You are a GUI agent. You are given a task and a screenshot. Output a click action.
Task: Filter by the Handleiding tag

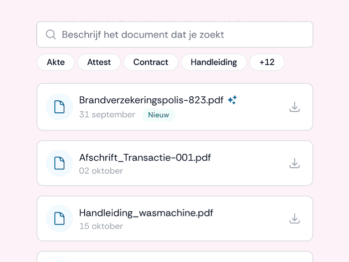coord(214,62)
